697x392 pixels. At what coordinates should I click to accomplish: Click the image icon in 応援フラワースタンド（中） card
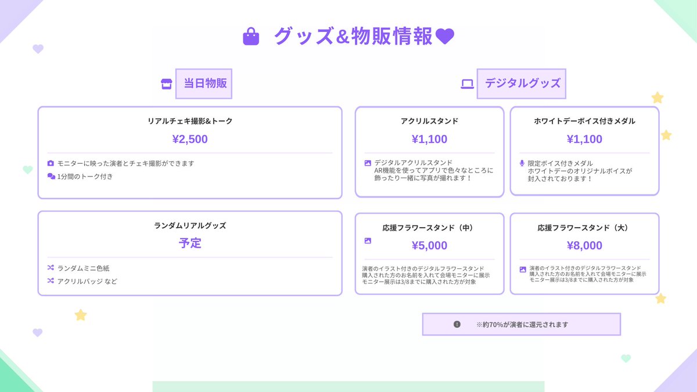[x=368, y=240]
